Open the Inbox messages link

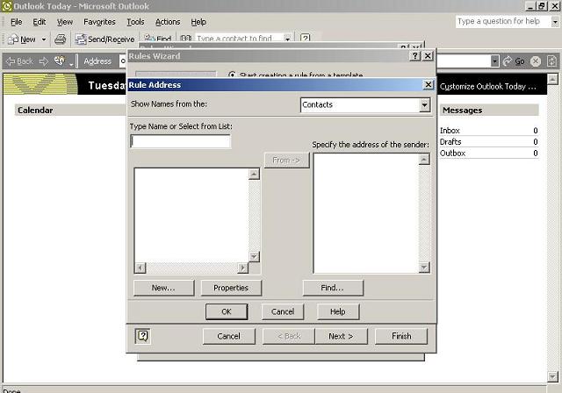click(x=450, y=131)
